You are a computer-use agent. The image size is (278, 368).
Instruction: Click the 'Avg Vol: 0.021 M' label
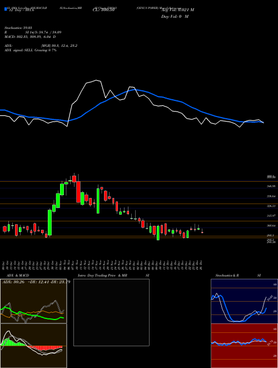click(177, 10)
